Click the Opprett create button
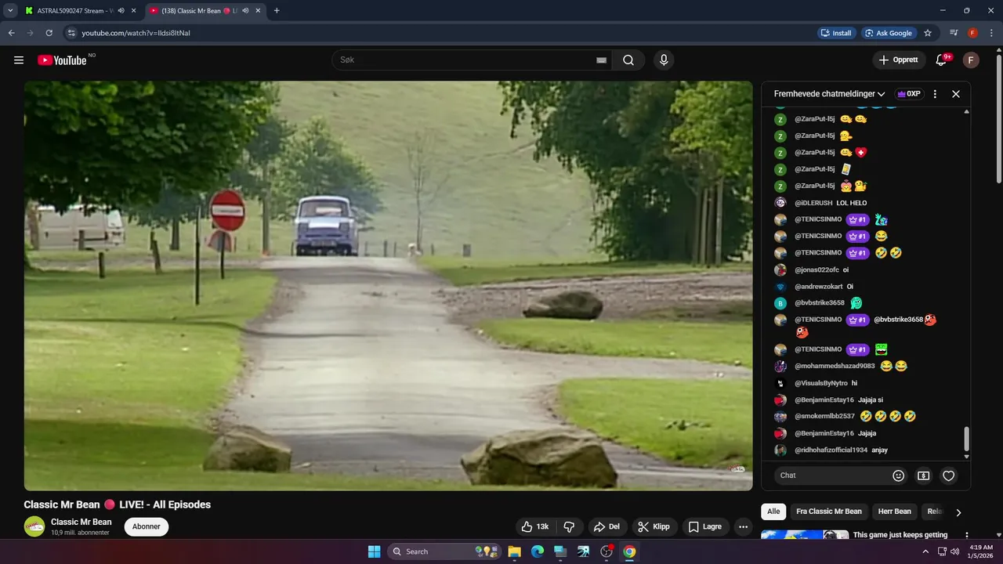 pos(899,60)
